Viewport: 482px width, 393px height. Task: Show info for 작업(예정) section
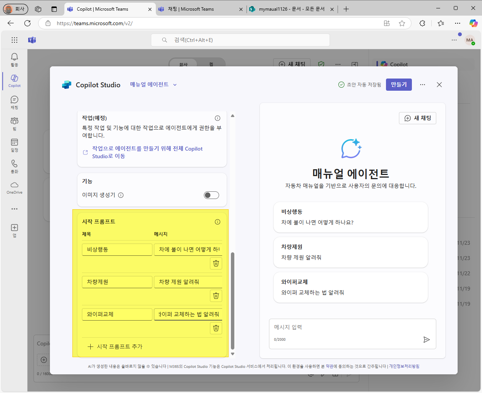tap(218, 118)
